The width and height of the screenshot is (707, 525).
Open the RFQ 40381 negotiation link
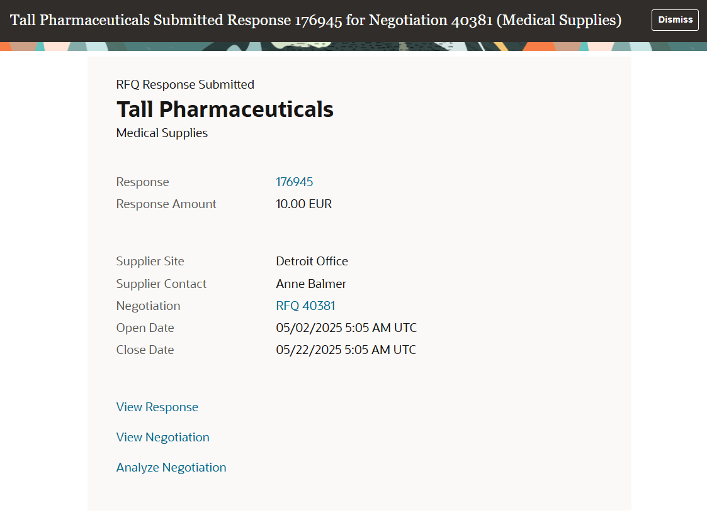305,306
